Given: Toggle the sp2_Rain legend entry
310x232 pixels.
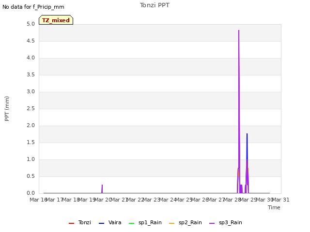Looking at the screenshot, I should tap(186, 222).
